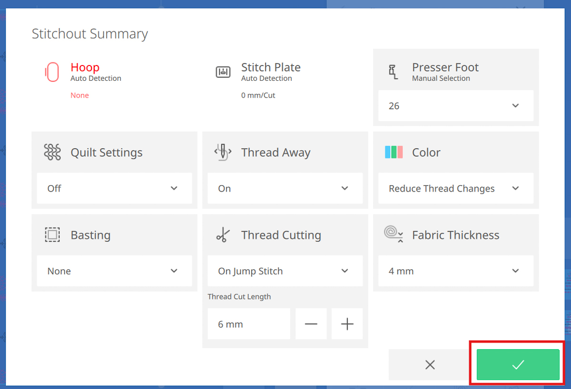Expand the Thread Cutting mode dropdown
The height and width of the screenshot is (389, 571).
[285, 271]
